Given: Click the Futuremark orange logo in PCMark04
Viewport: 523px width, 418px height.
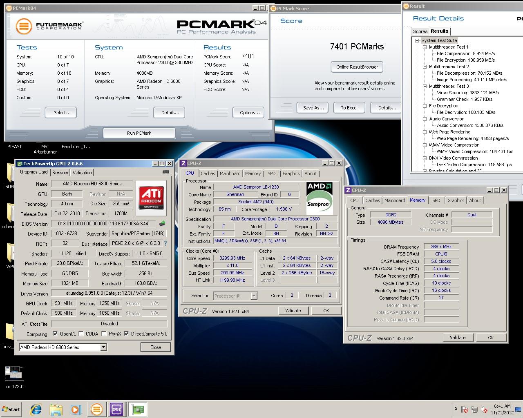Looking at the screenshot, I should pos(24,27).
